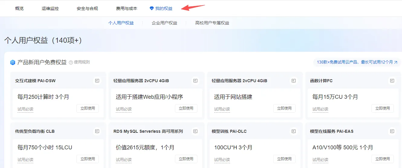The height and width of the screenshot is (168, 402).
Task: Click 立即使用 for 网站搭建 server
Action: 284,108
